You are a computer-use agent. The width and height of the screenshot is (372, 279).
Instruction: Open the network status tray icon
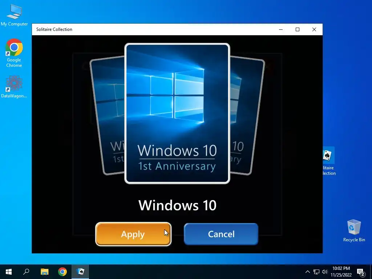tap(316, 272)
